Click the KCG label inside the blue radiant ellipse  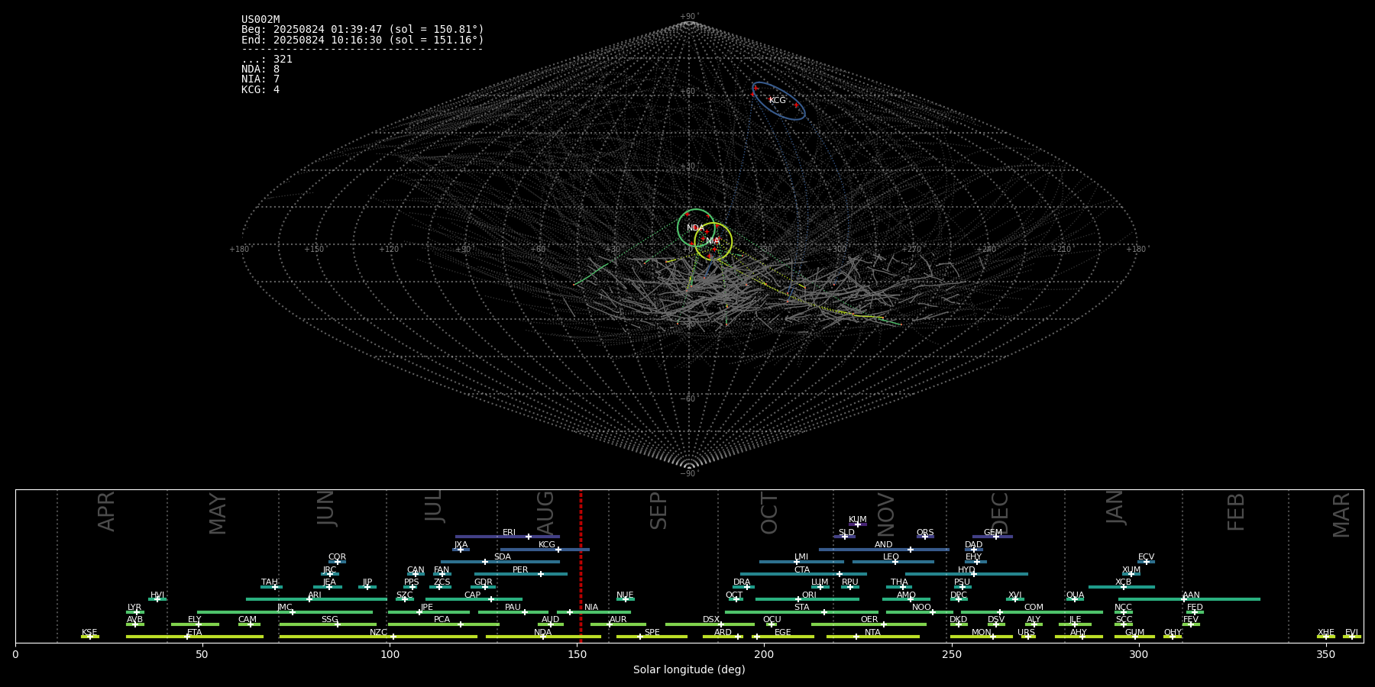point(777,101)
